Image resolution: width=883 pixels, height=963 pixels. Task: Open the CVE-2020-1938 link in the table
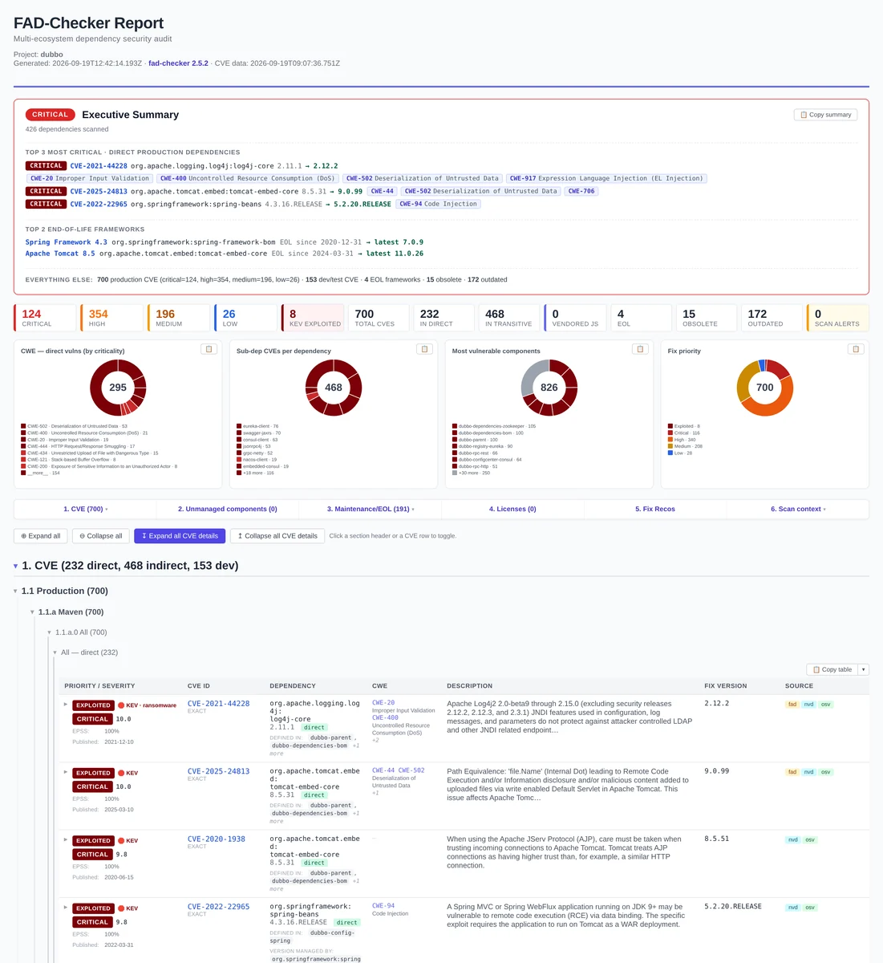tap(217, 839)
